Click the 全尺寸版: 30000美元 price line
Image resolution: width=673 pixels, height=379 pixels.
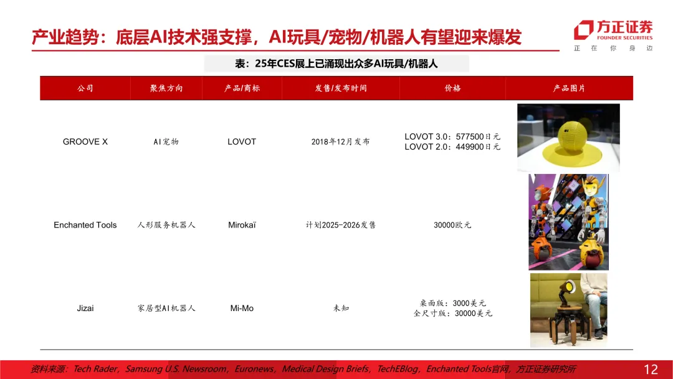(452, 314)
